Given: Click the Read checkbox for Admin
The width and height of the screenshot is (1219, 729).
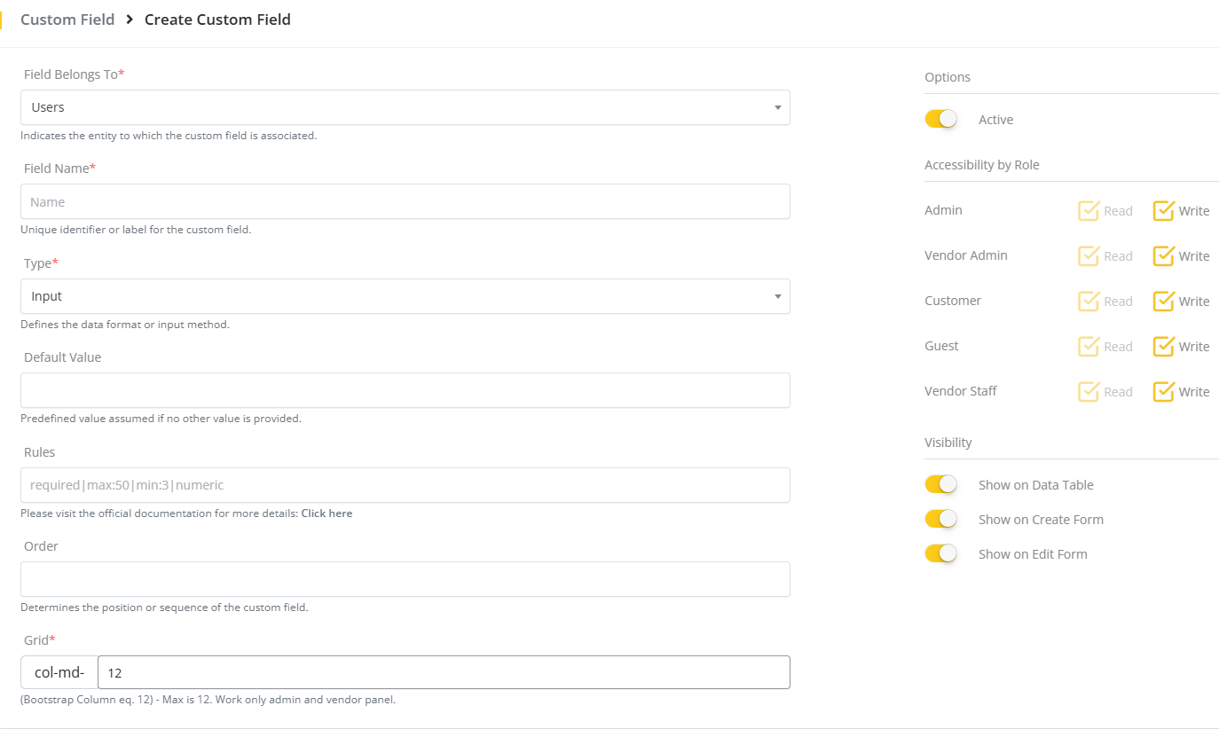Looking at the screenshot, I should 1089,210.
